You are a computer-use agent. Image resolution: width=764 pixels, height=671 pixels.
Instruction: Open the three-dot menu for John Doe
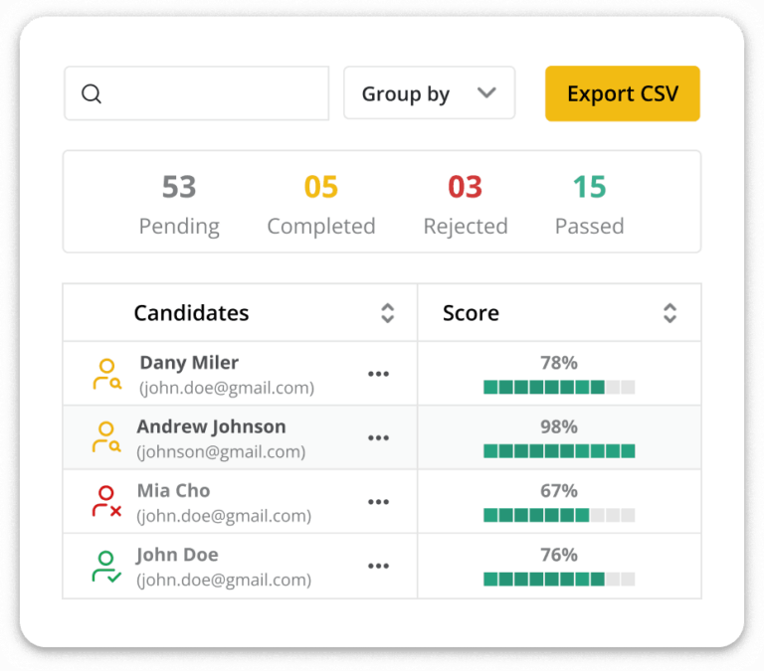(x=378, y=567)
